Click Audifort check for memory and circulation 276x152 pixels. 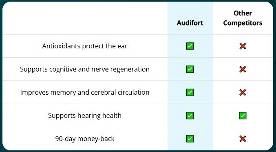(190, 92)
